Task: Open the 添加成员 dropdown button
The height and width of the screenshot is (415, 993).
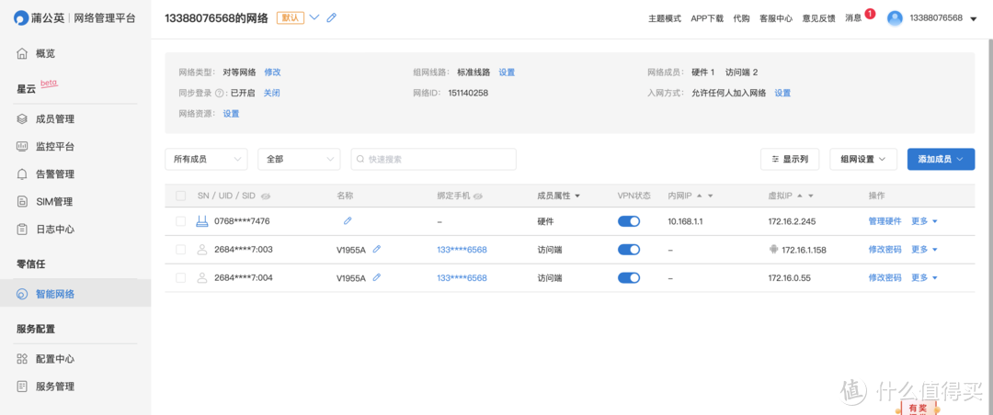Action: click(x=942, y=160)
